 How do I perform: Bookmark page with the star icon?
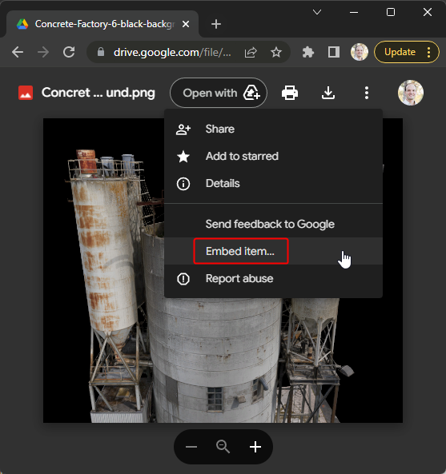pyautogui.click(x=276, y=52)
